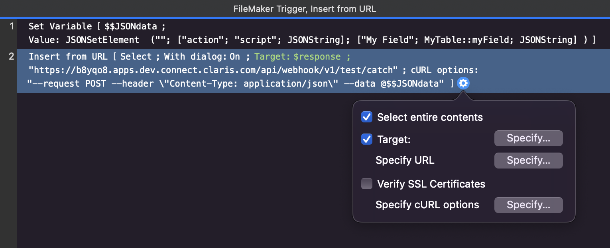Open the gear options icon on Insert from URL
The height and width of the screenshot is (248, 610).
463,83
